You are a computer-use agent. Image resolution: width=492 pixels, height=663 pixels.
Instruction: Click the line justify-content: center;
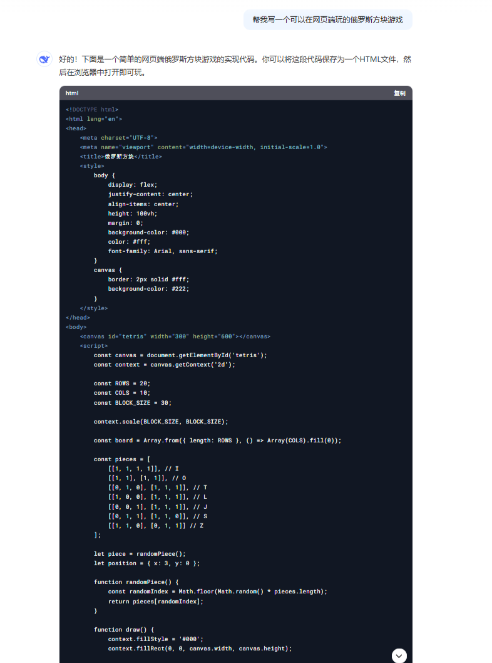click(150, 194)
